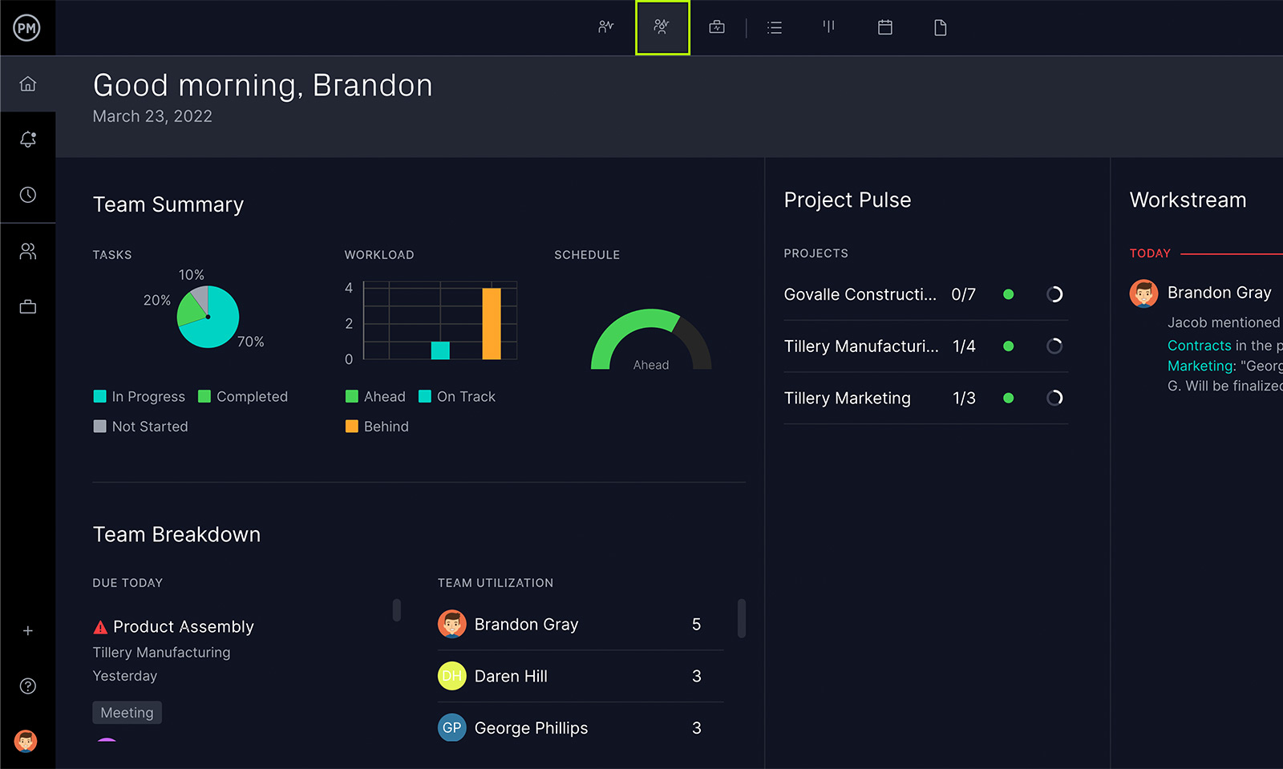Open the portfolio briefcase icon in top toolbar
Viewport: 1283px width, 769px height.
tap(716, 26)
